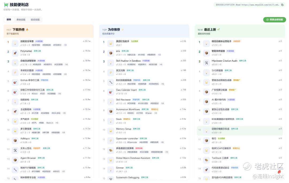Click the wrench icon of 知识技能提炼器
Image resolution: width=289 pixels, height=183 pixels.
coord(111,82)
